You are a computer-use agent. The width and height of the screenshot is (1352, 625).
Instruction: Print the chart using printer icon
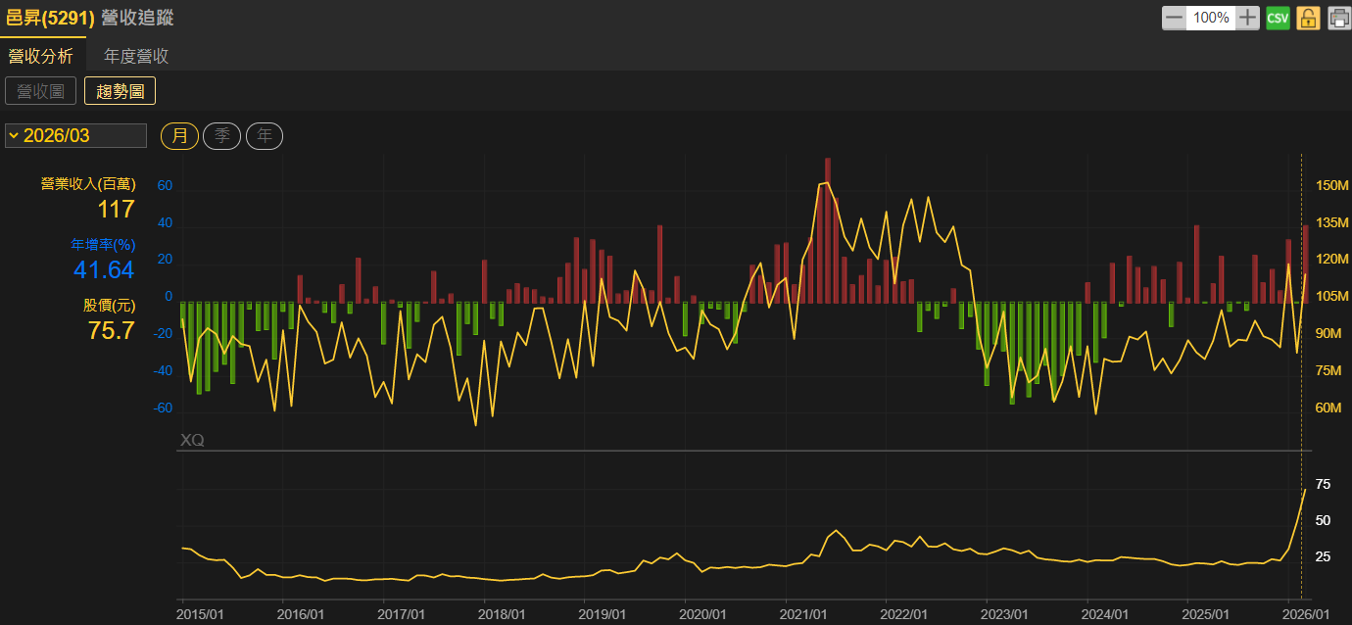click(x=1338, y=18)
